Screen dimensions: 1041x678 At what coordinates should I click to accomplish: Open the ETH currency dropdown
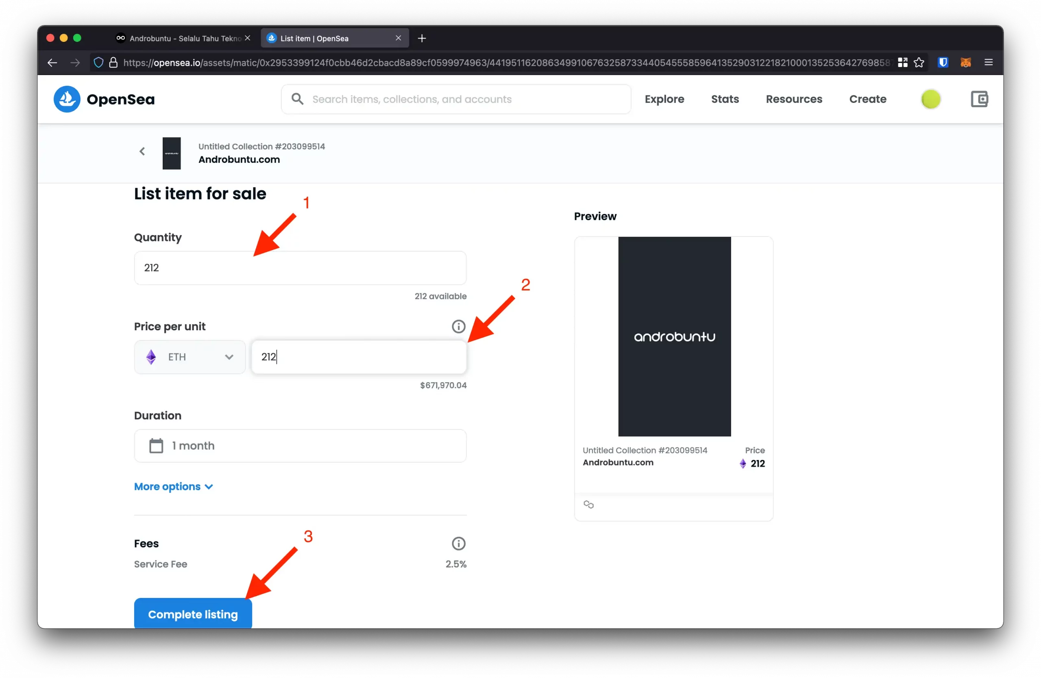tap(189, 357)
